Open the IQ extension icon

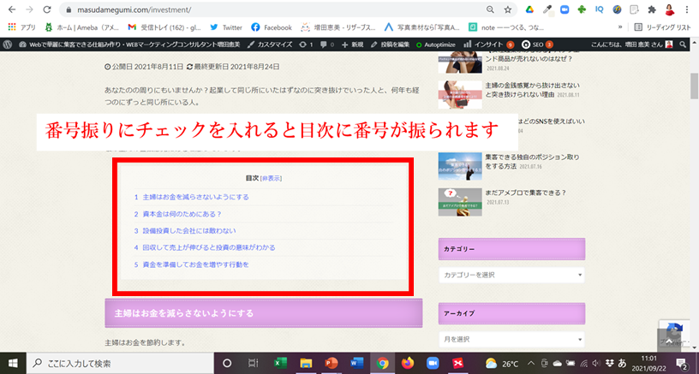tap(599, 9)
